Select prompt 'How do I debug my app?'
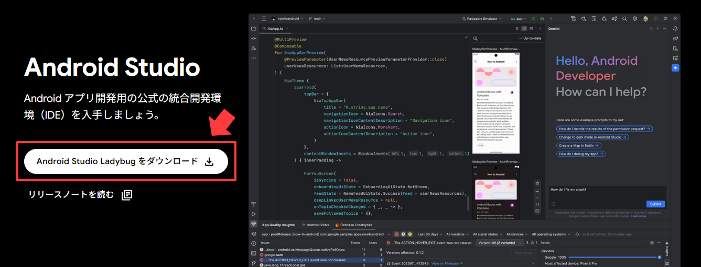701x267 pixels. tap(581, 154)
